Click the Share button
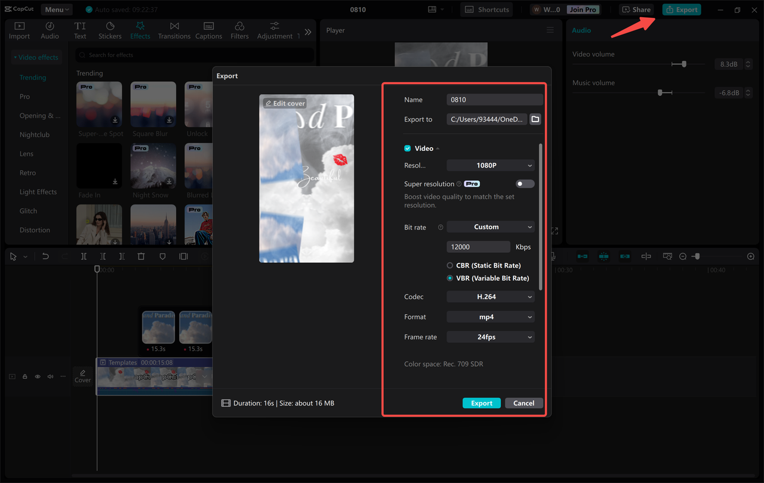 click(x=636, y=10)
